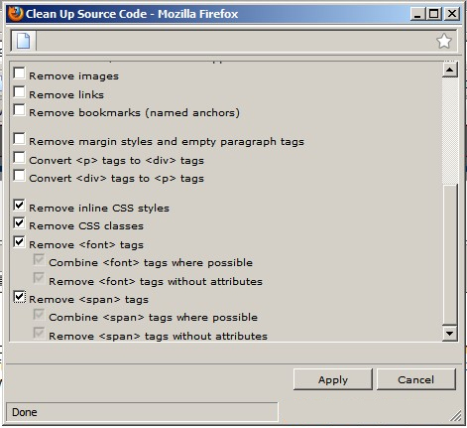Viewport: 467px width, 428px height.
Task: Toggle Remove <font> tags checkbox
Action: click(x=19, y=242)
